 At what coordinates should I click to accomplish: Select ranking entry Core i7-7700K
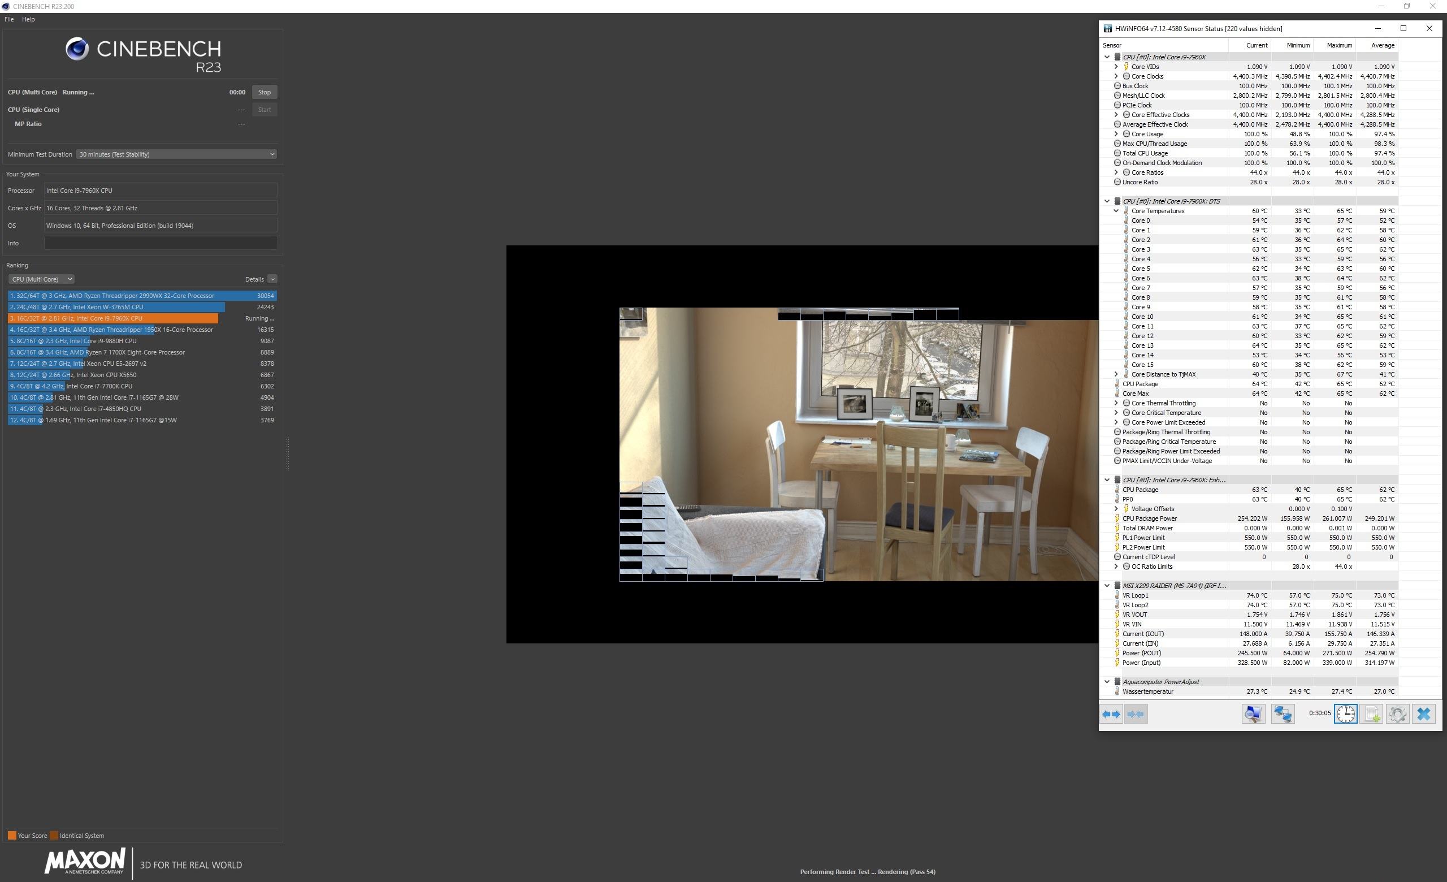[x=142, y=386]
